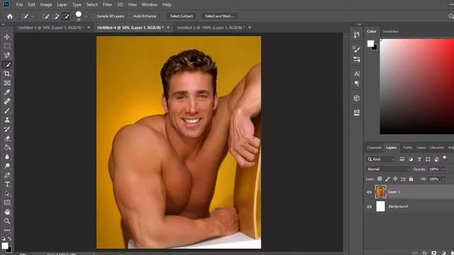Select the Clone Stamp tool
Image resolution: width=454 pixels, height=255 pixels.
click(x=7, y=120)
